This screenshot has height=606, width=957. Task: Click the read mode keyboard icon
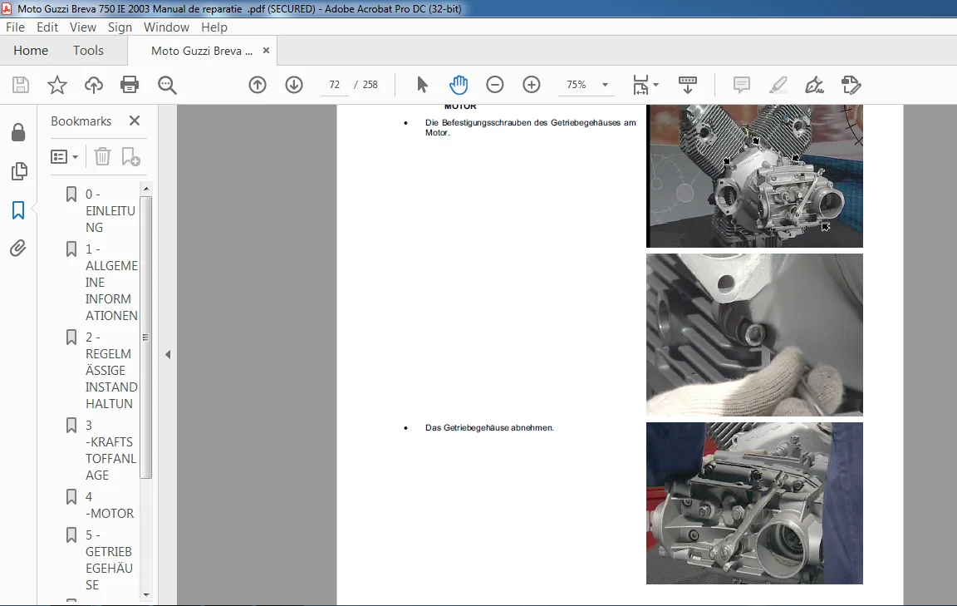pos(688,85)
